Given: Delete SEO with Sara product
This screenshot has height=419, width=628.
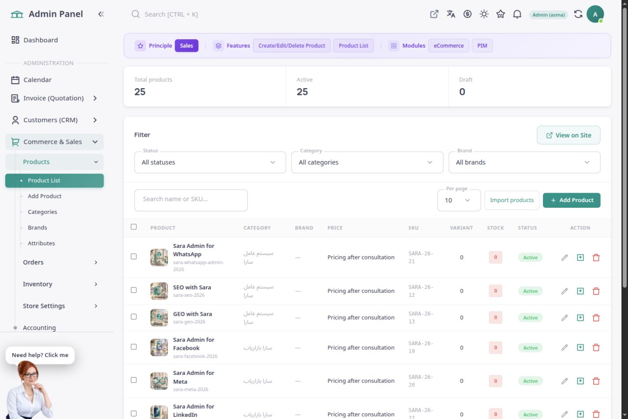Looking at the screenshot, I should click(596, 291).
